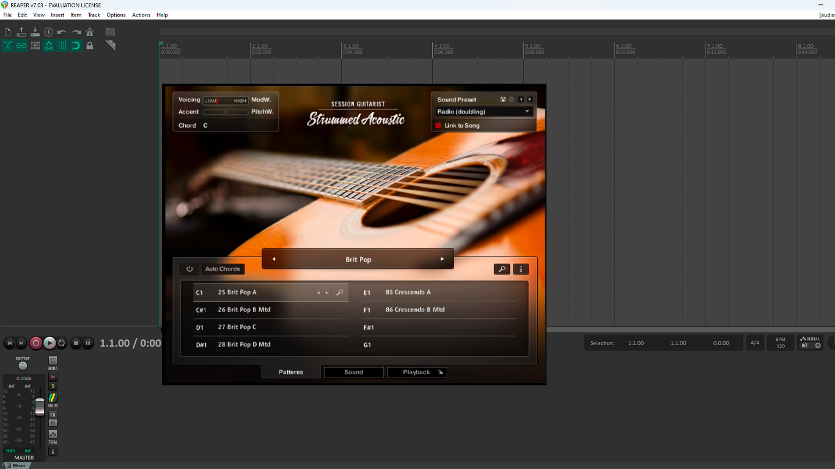Click the Accent slider
The width and height of the screenshot is (835, 469).
[226, 112]
